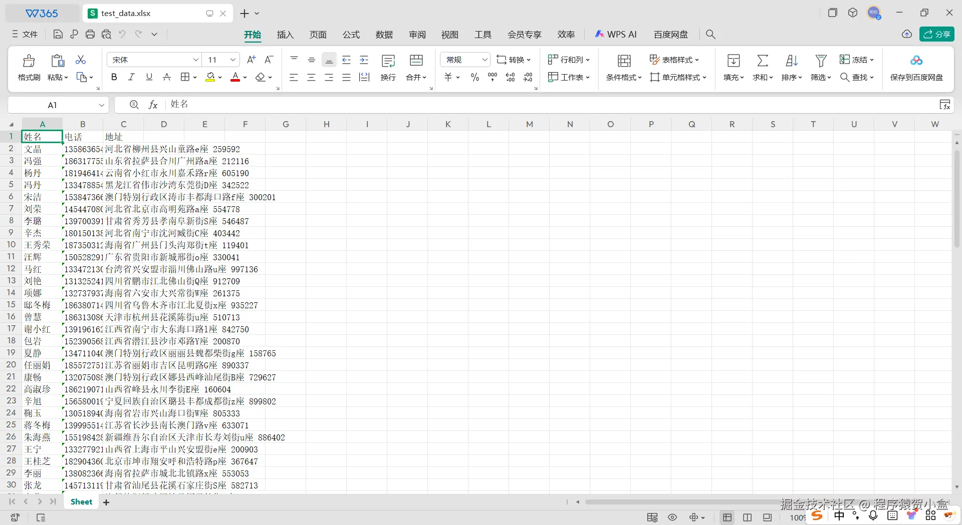
Task: Click the Save icon in quick toolbar
Action: [x=58, y=34]
